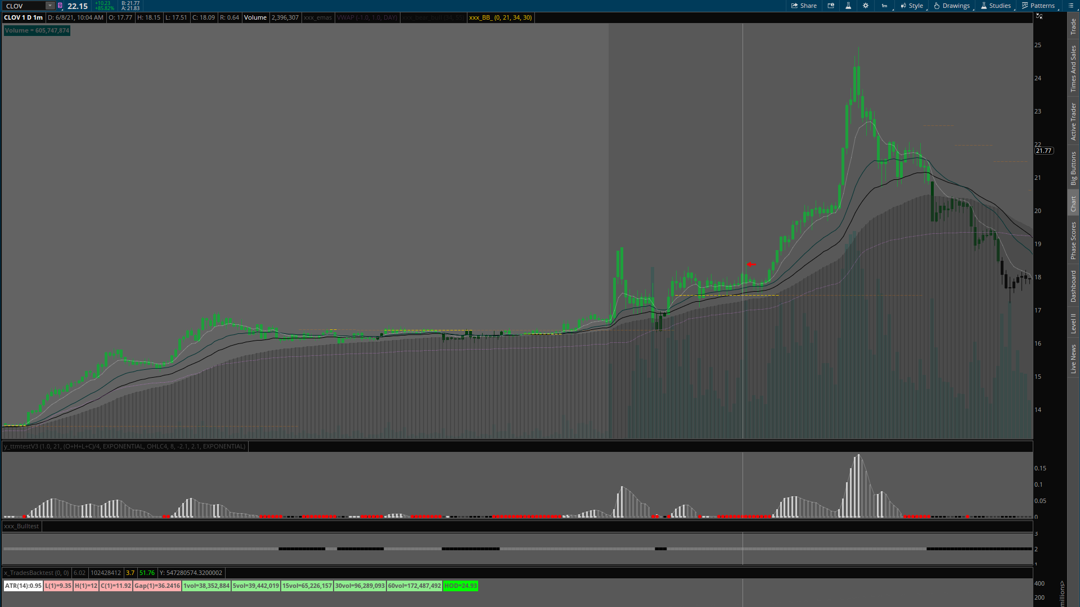Click the purple symbol link icon

[x=60, y=6]
